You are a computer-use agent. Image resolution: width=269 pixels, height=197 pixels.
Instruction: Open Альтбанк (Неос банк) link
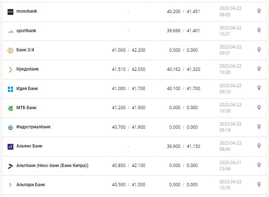pos(52,166)
